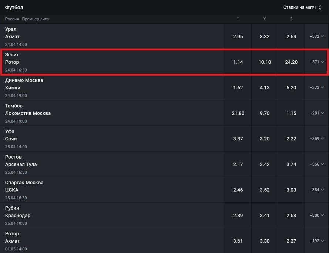Pick odds 24.20 for Ротор away win
This screenshot has height=253, width=329.
[291, 62]
